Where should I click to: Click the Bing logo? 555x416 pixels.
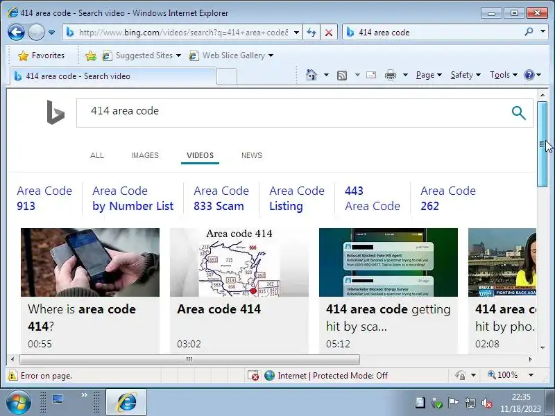coord(55,112)
